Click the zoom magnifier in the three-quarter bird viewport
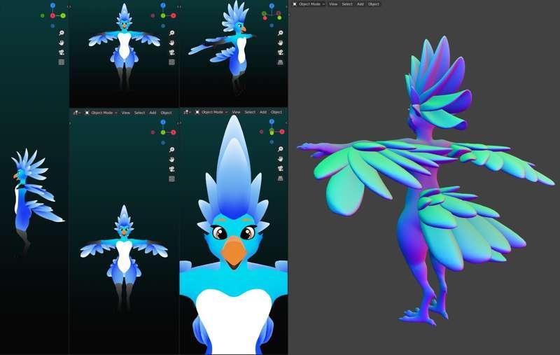This screenshot has width=560, height=355. 281,33
